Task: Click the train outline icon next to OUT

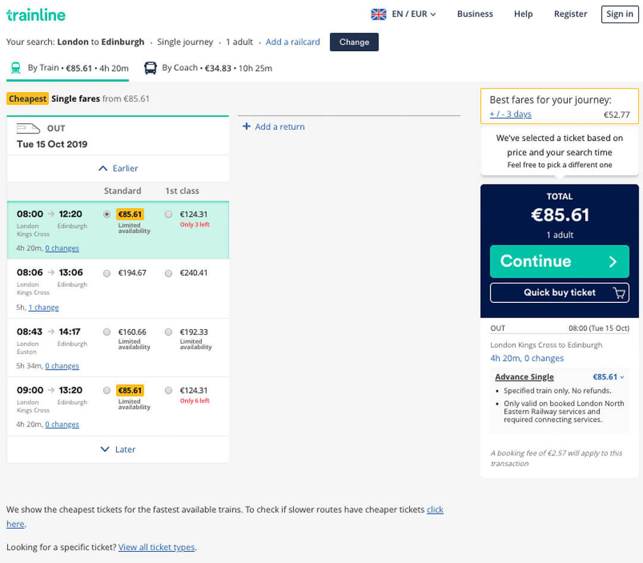Action: pos(28,129)
